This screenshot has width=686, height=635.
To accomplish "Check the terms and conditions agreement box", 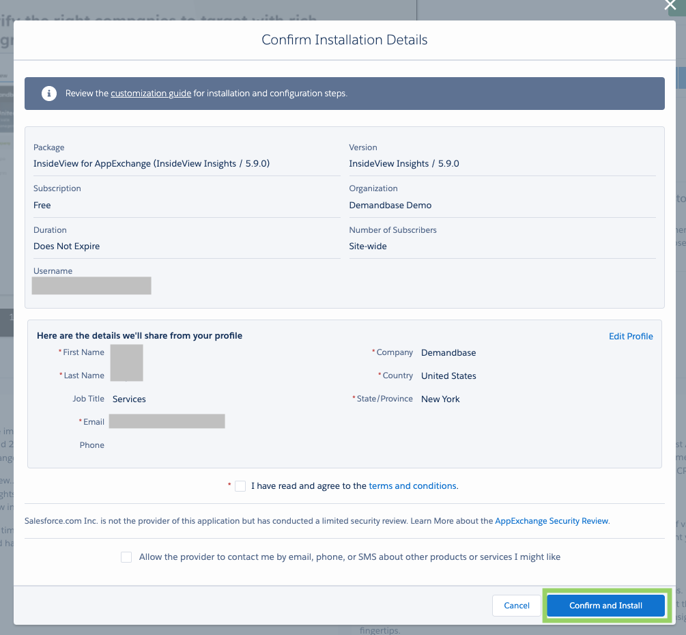I will (x=240, y=486).
